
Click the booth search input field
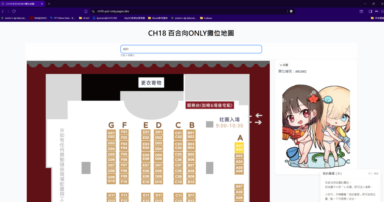click(x=191, y=49)
